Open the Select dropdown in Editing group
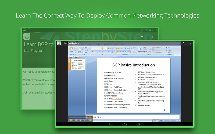This screenshot has height=134, width=215. [x=169, y=53]
